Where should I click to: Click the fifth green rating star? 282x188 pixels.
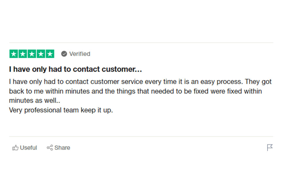[x=50, y=54]
